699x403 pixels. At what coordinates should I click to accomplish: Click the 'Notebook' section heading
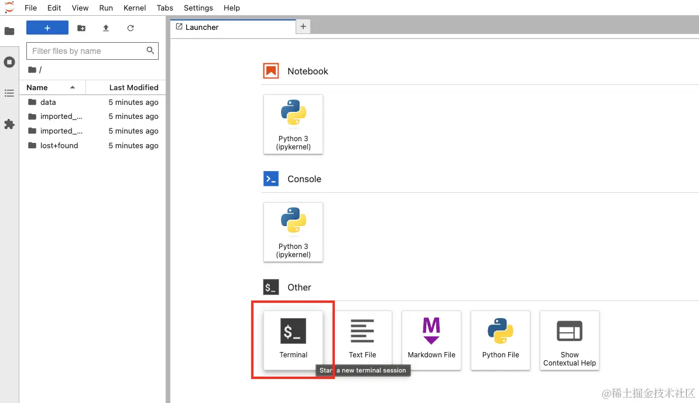click(x=307, y=71)
